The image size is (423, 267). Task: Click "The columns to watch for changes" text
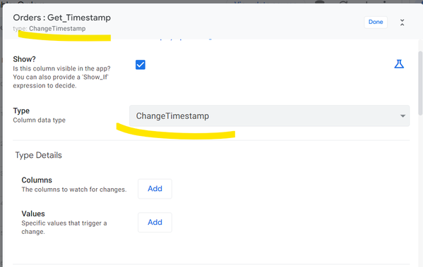[74, 190]
